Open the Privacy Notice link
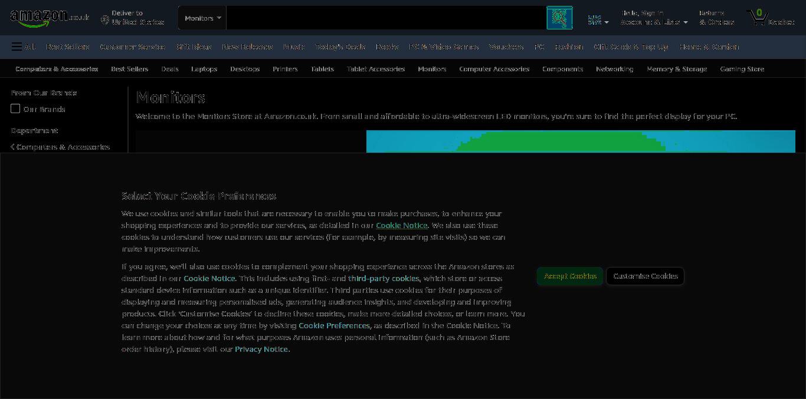Image resolution: width=806 pixels, height=399 pixels. click(x=261, y=349)
